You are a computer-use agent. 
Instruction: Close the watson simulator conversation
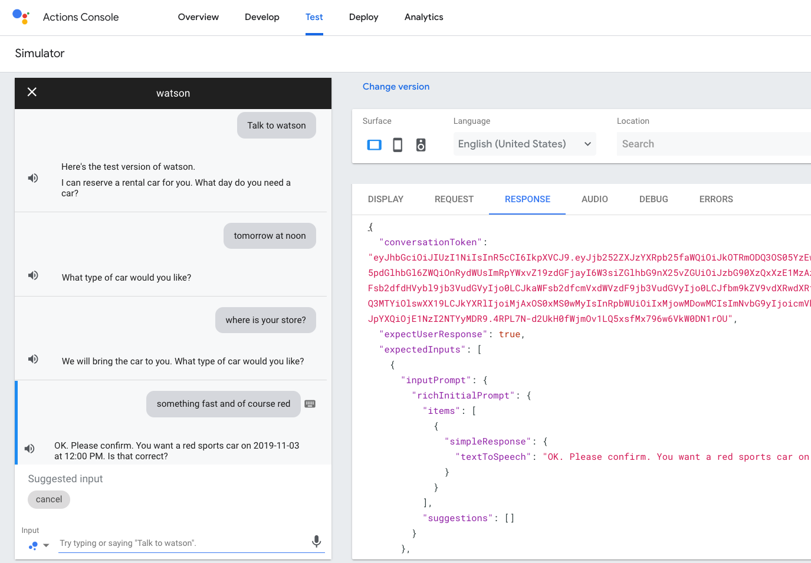click(32, 92)
